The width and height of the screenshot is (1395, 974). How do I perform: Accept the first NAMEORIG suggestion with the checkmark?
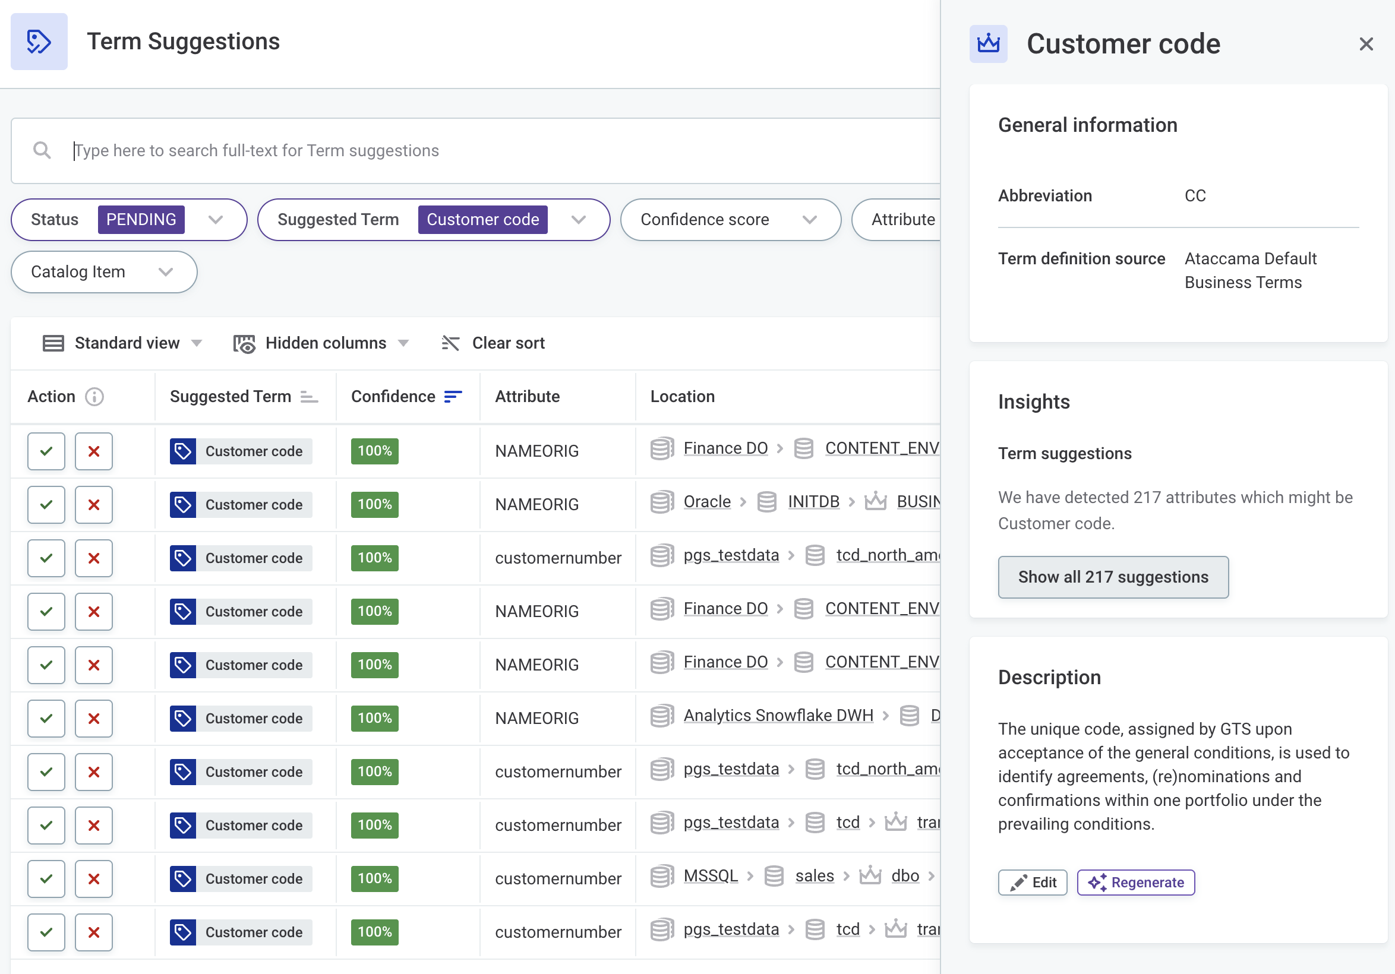pyautogui.click(x=46, y=451)
